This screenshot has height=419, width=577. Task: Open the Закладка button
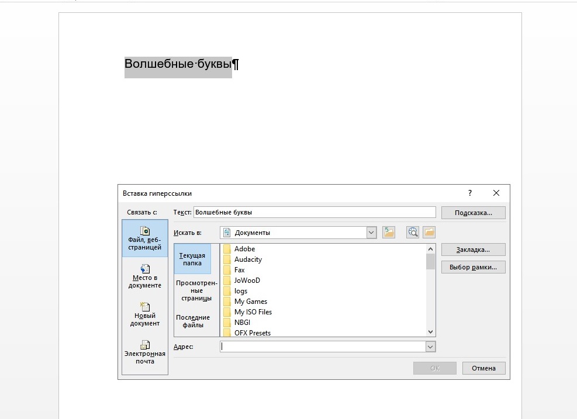473,250
